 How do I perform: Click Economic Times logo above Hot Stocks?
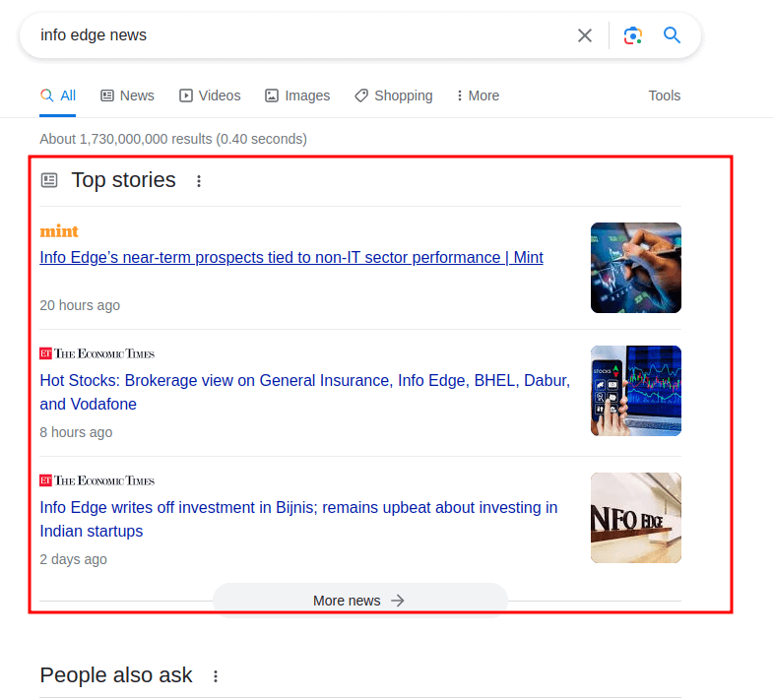(97, 353)
